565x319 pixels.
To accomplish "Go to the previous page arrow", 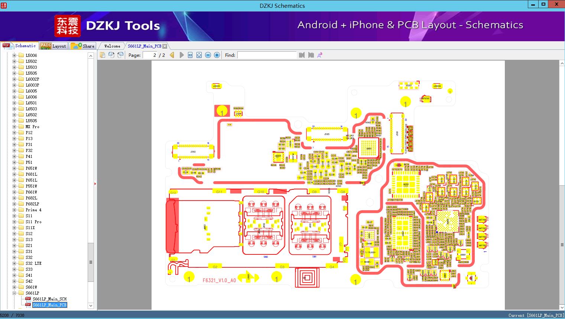I will pos(172,55).
